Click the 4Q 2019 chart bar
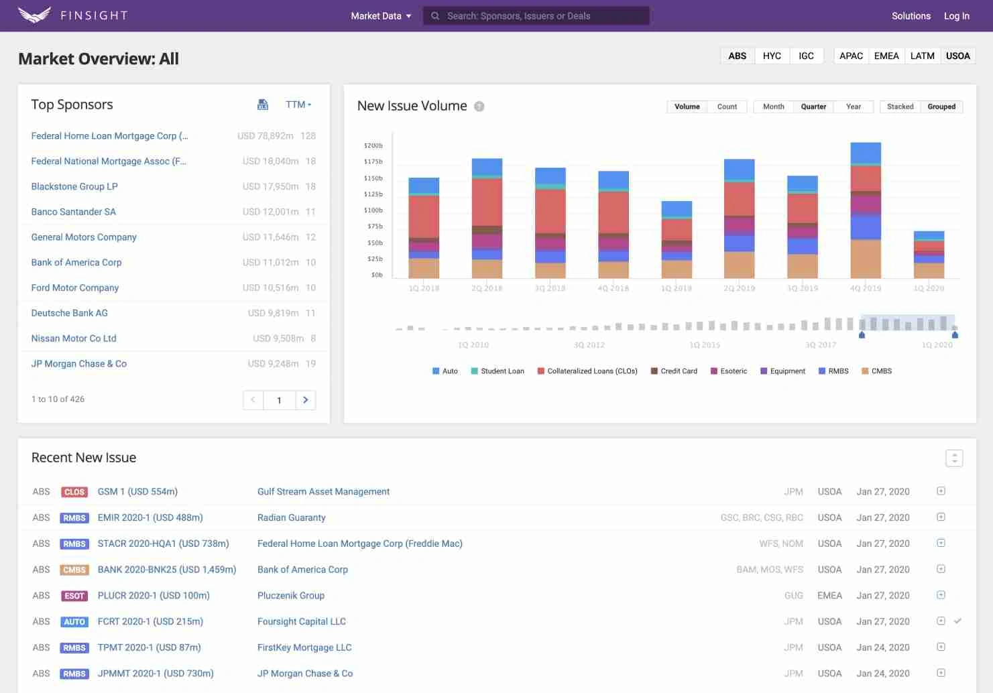 click(866, 210)
